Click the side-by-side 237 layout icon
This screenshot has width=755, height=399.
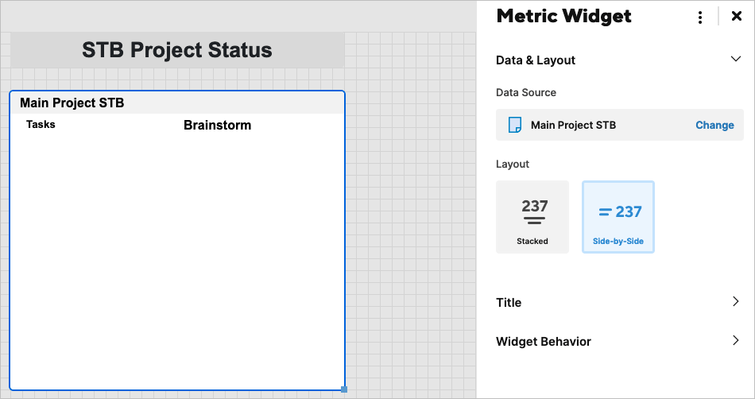point(618,211)
